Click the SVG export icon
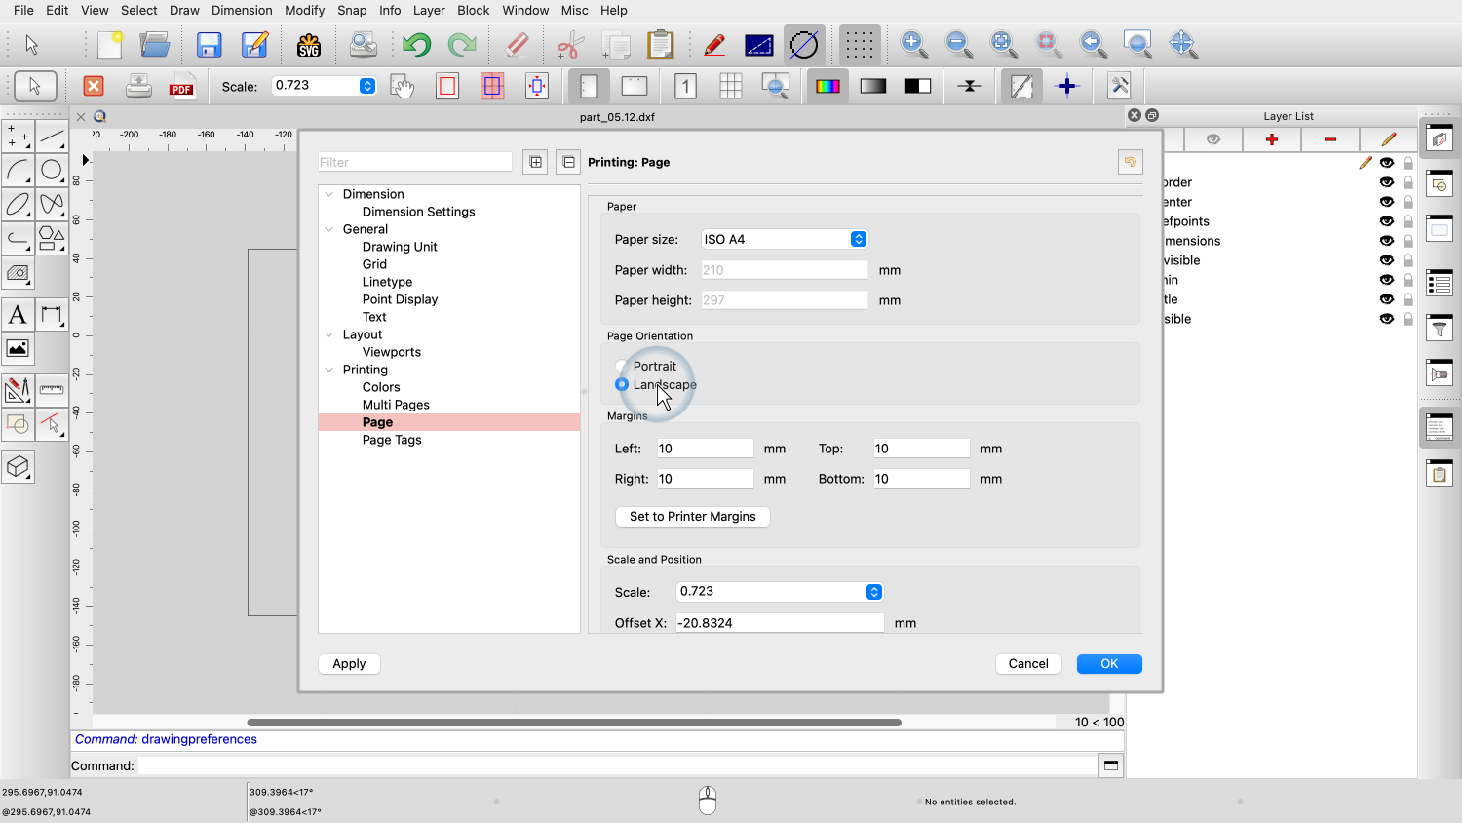This screenshot has width=1462, height=823. 309,45
